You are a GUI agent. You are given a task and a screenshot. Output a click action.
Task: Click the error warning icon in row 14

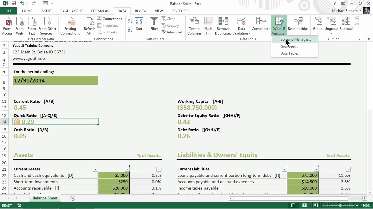[17, 122]
